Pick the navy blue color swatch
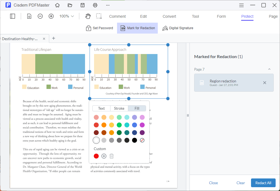 coord(135,133)
